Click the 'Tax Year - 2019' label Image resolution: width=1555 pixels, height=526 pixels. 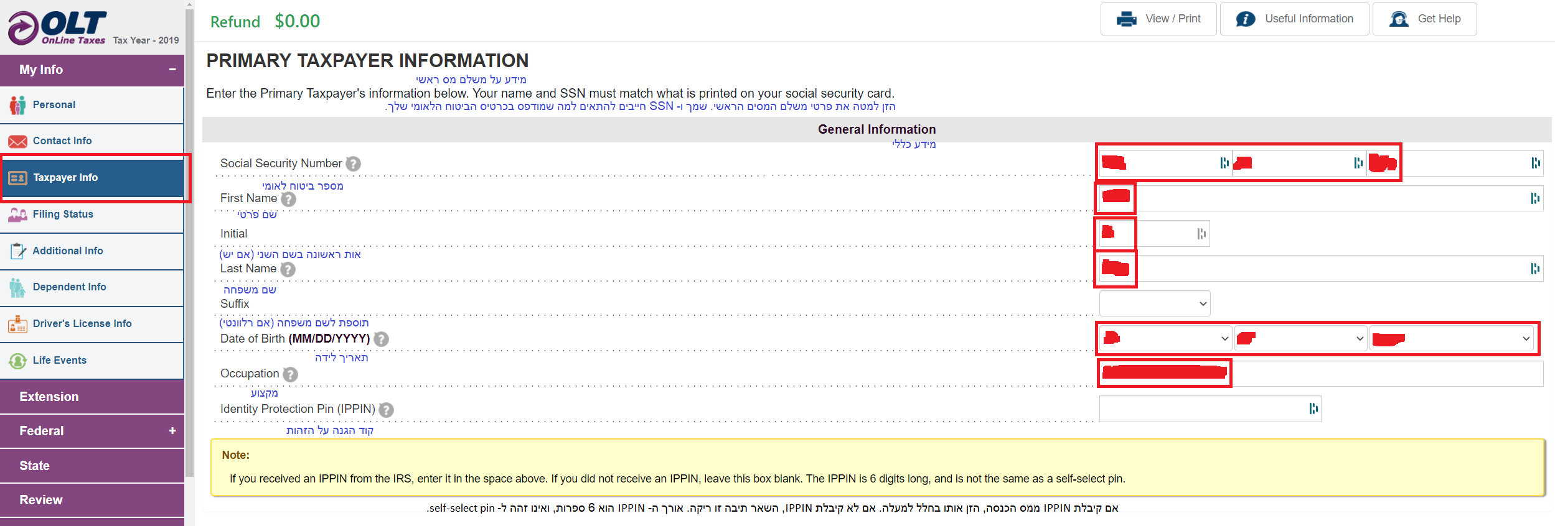[x=146, y=40]
